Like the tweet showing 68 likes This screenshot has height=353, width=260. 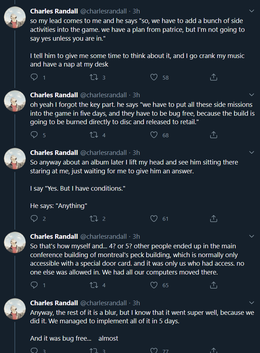[154, 135]
